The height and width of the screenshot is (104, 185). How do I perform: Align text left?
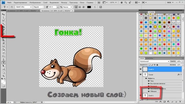(76, 7)
